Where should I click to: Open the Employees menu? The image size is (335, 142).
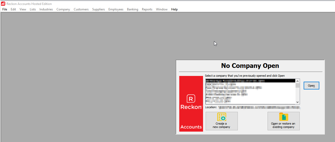coord(116,9)
